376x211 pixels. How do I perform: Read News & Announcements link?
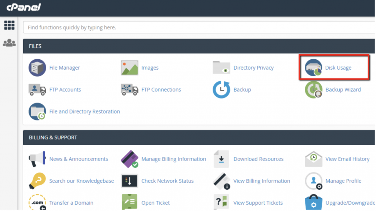coord(79,159)
